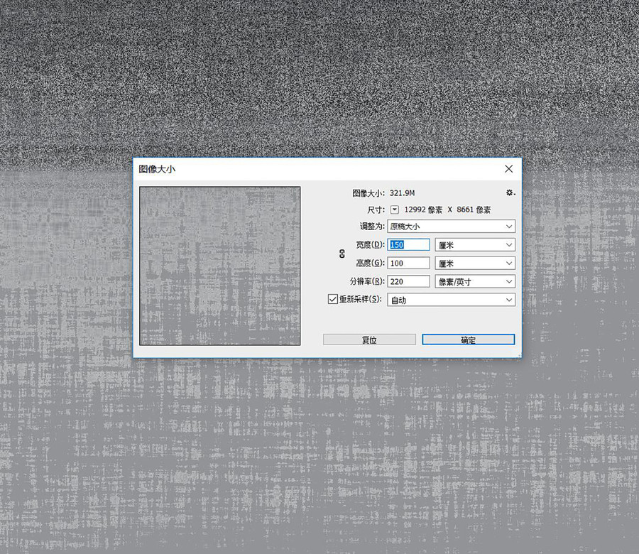Expand the 调整为 preset dropdown
Image resolution: width=639 pixels, height=554 pixels.
click(451, 227)
